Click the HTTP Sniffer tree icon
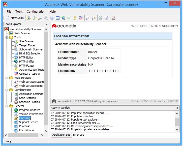Viewport: 183px width, 146px height. [x=16, y=61]
